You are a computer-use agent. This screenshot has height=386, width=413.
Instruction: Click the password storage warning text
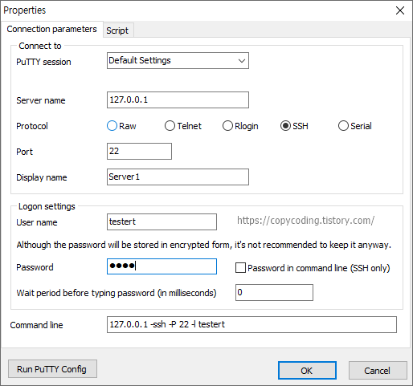204,245
